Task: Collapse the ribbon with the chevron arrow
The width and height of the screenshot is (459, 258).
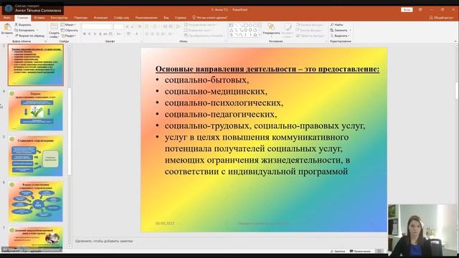Action: click(455, 42)
